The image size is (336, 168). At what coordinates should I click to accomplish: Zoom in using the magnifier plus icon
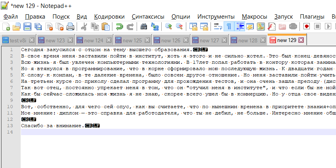coord(168,27)
